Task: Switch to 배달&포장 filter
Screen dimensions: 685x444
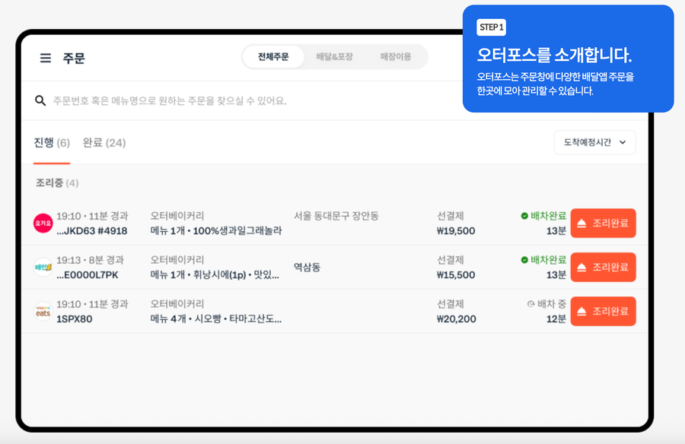Action: click(334, 57)
